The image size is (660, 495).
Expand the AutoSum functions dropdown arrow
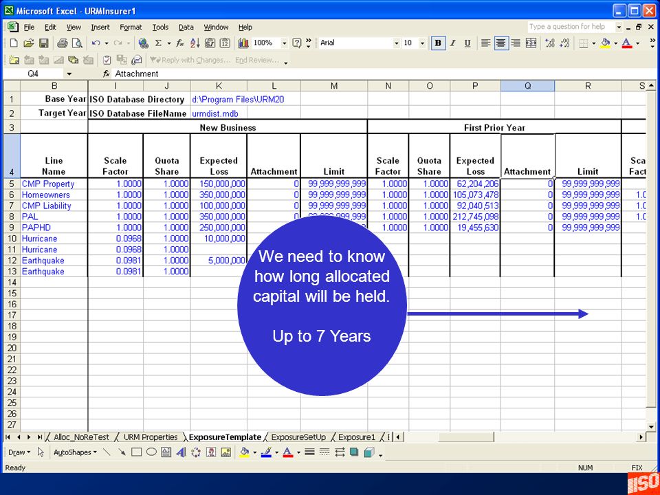pos(169,43)
